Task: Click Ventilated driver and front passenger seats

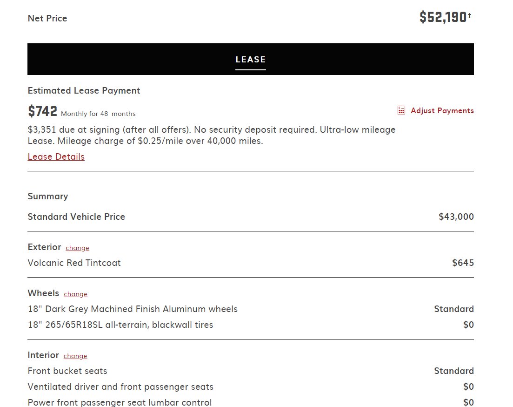Action: (x=120, y=387)
